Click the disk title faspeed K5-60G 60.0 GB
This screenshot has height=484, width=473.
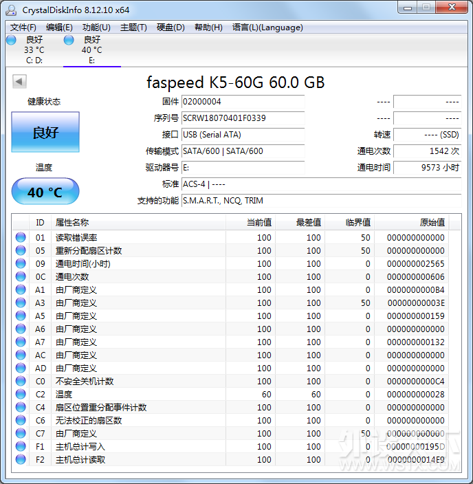[x=236, y=82]
